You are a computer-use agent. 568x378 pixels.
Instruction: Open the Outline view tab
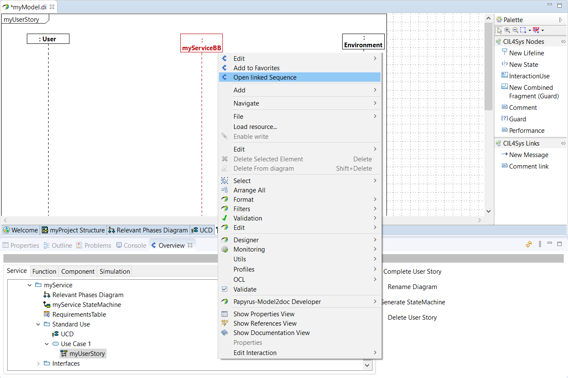coord(58,246)
